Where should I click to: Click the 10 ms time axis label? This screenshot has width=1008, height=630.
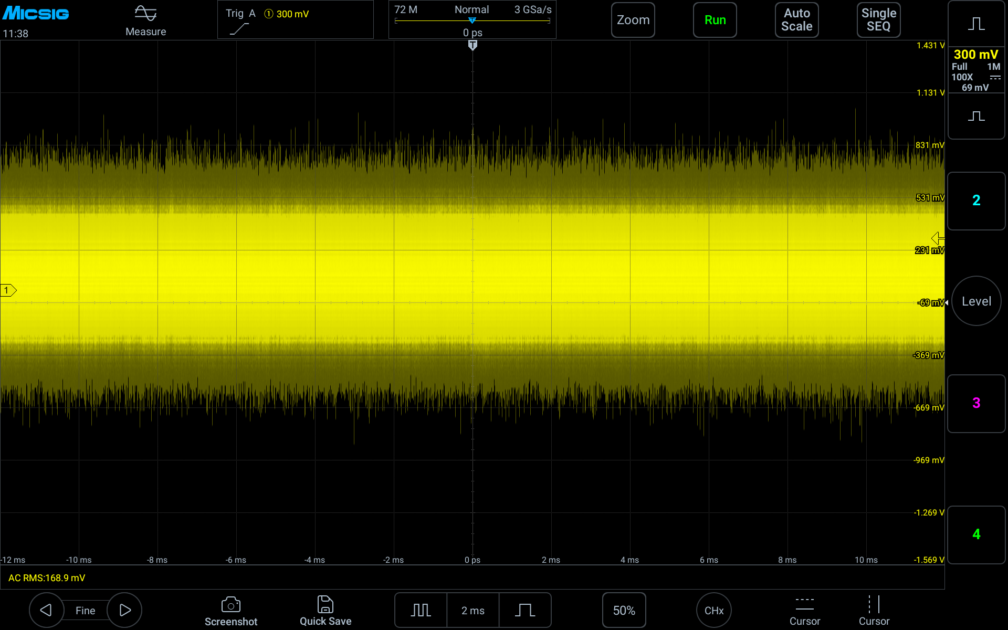[866, 560]
